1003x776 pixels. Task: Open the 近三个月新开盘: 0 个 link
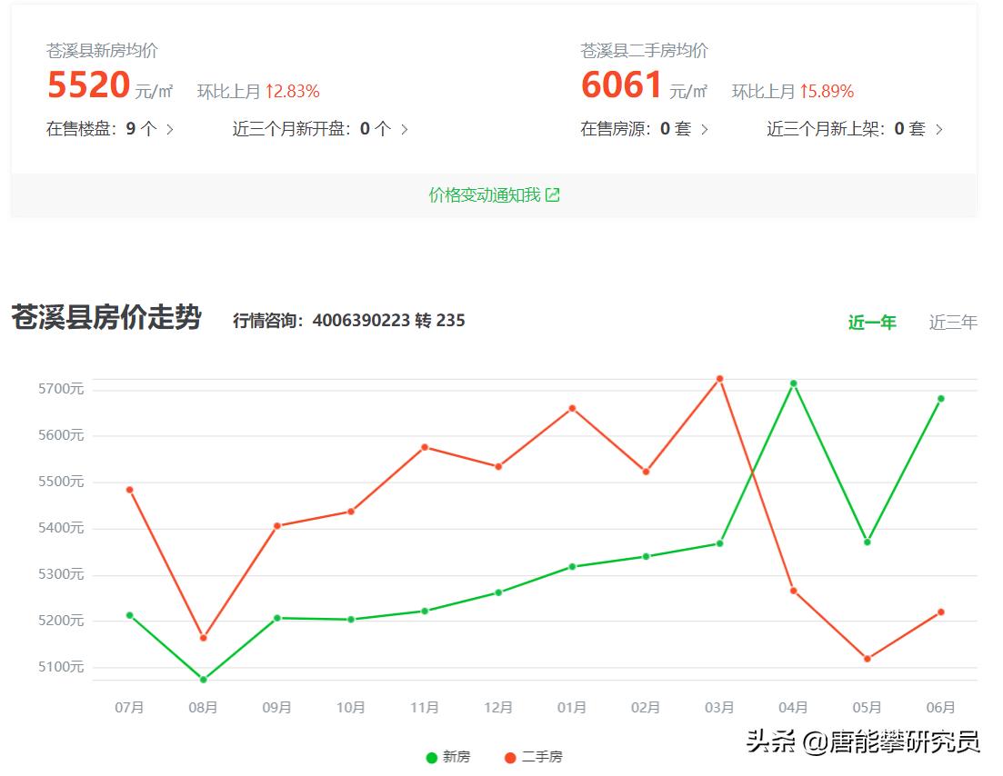(320, 129)
